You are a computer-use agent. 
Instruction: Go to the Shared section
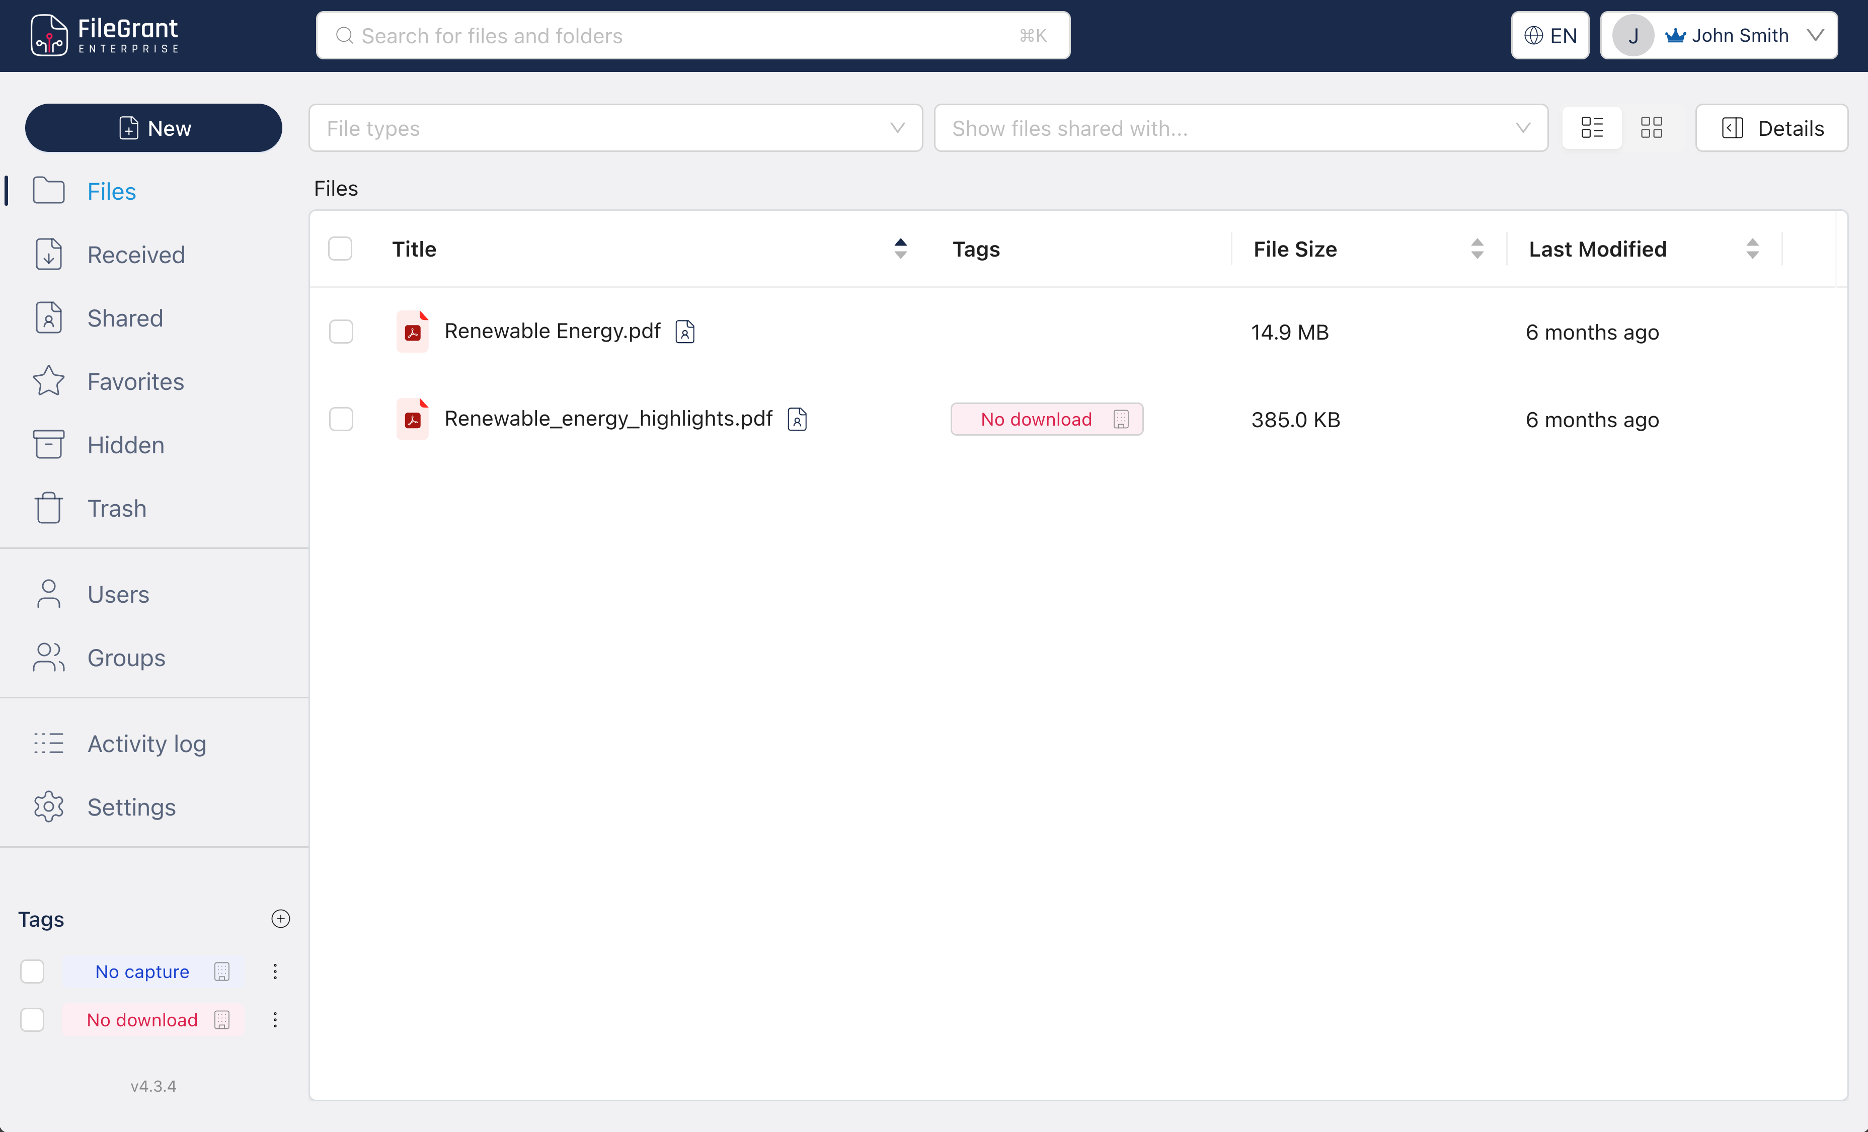tap(125, 318)
